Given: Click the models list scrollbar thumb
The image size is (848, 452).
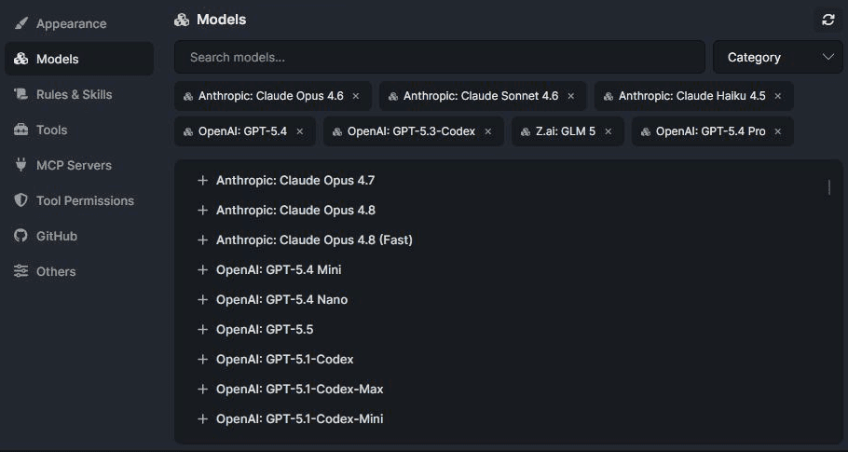Looking at the screenshot, I should tap(829, 187).
